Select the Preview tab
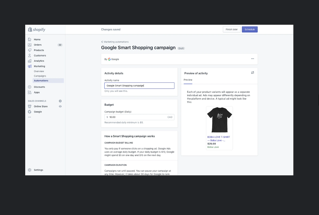Screen dimensions: 319x215 coord(188,80)
